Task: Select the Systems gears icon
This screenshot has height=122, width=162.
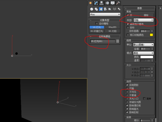Action: [x=119, y=9]
